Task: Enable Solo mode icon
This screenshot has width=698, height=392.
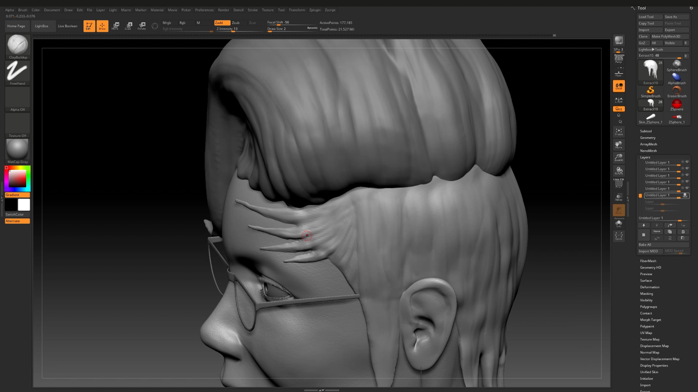Action: (619, 223)
